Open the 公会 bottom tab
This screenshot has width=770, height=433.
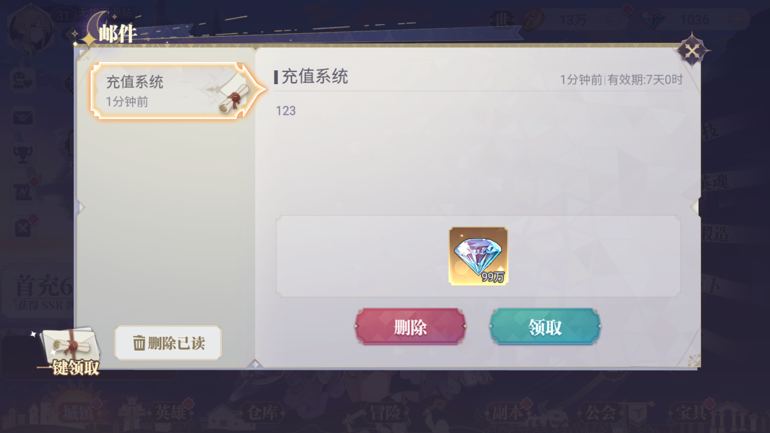600,412
